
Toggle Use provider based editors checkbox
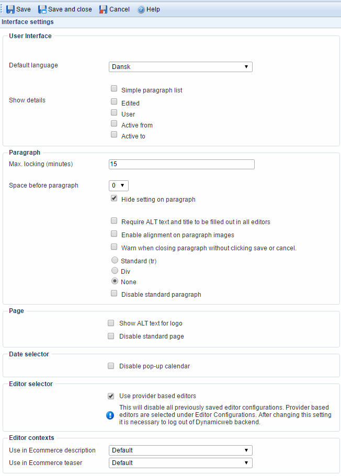pyautogui.click(x=111, y=396)
